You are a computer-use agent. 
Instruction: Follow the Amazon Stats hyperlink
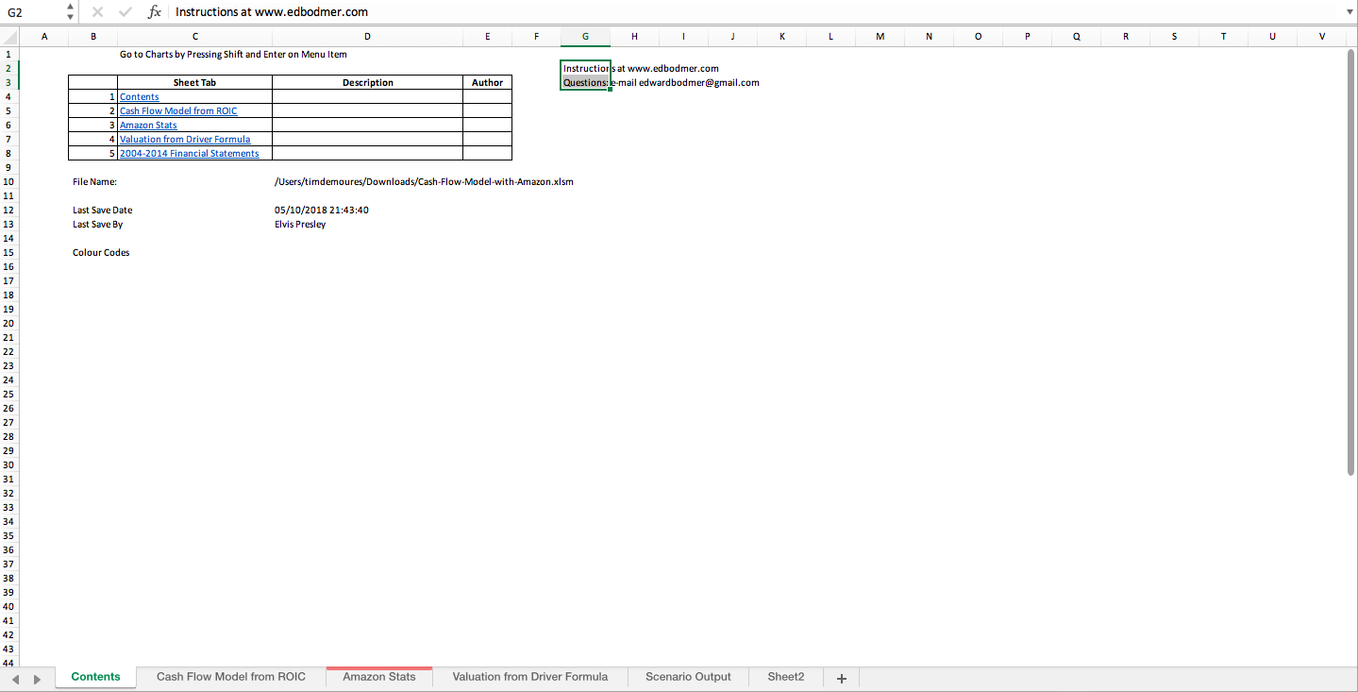click(x=148, y=126)
